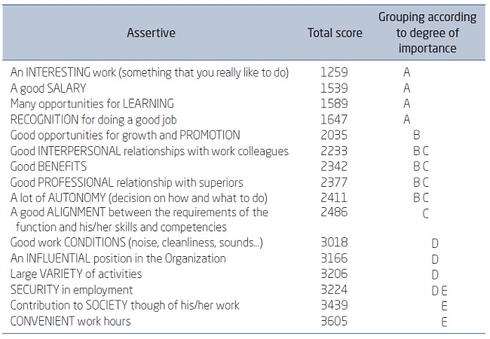Select the Good INTERPERSONAL relationships row
This screenshot has height=339, width=490.
[x=149, y=151]
